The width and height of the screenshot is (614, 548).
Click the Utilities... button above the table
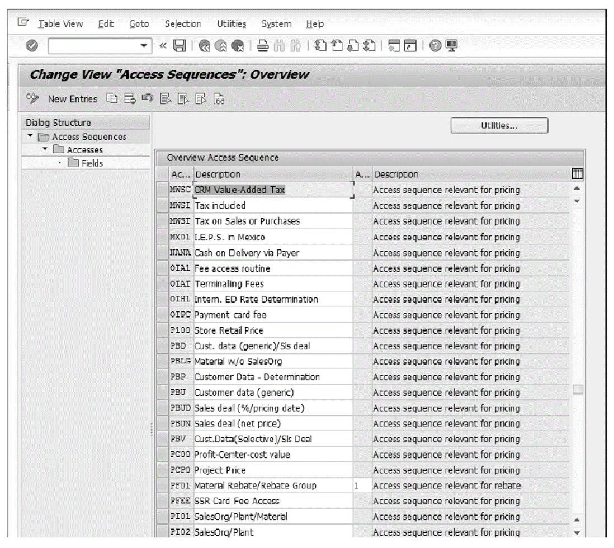click(499, 125)
